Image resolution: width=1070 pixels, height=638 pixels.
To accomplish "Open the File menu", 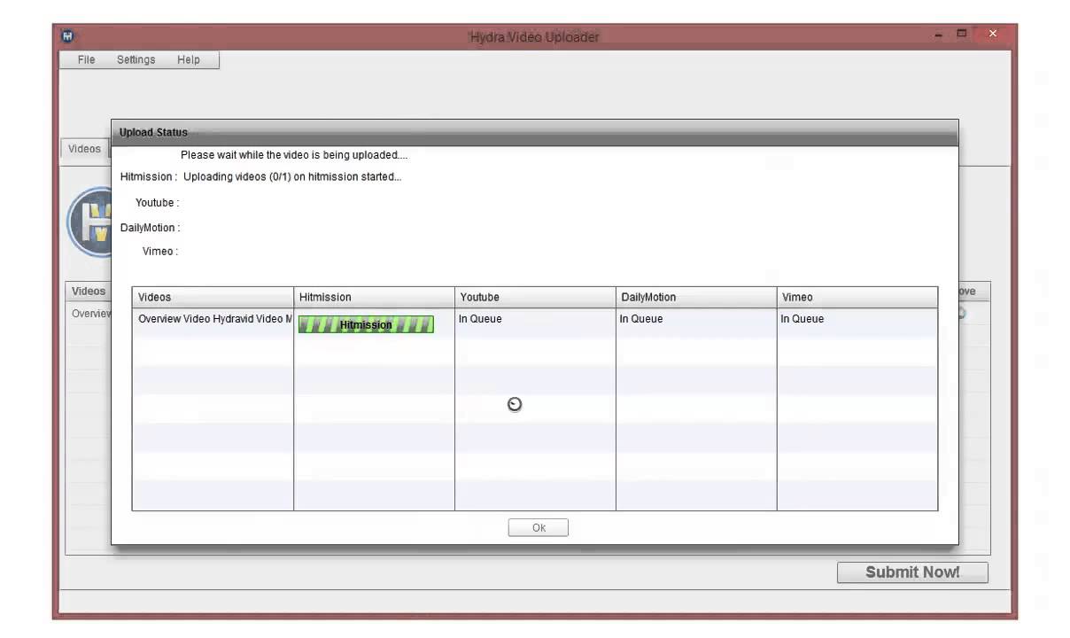I will point(86,60).
